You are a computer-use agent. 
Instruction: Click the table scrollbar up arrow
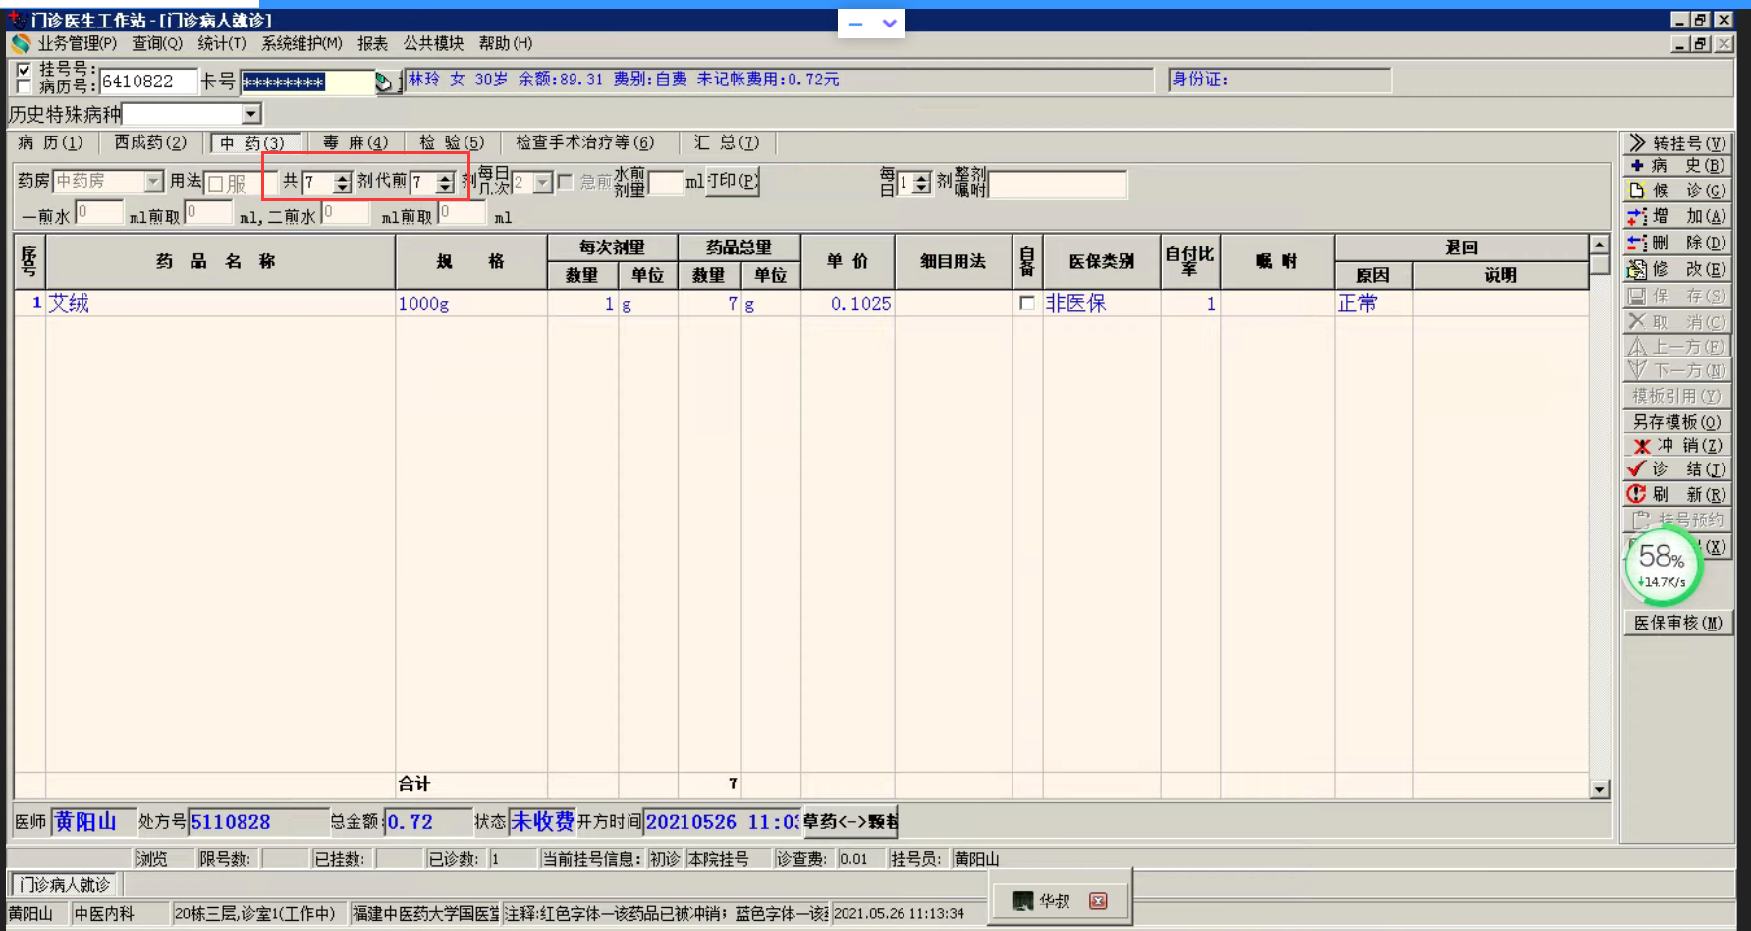pyautogui.click(x=1600, y=245)
